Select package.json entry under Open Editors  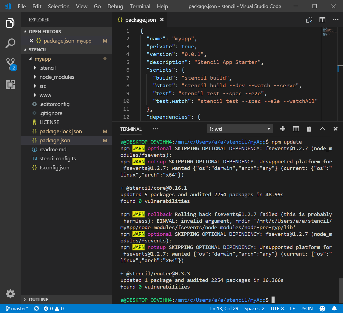coord(66,41)
